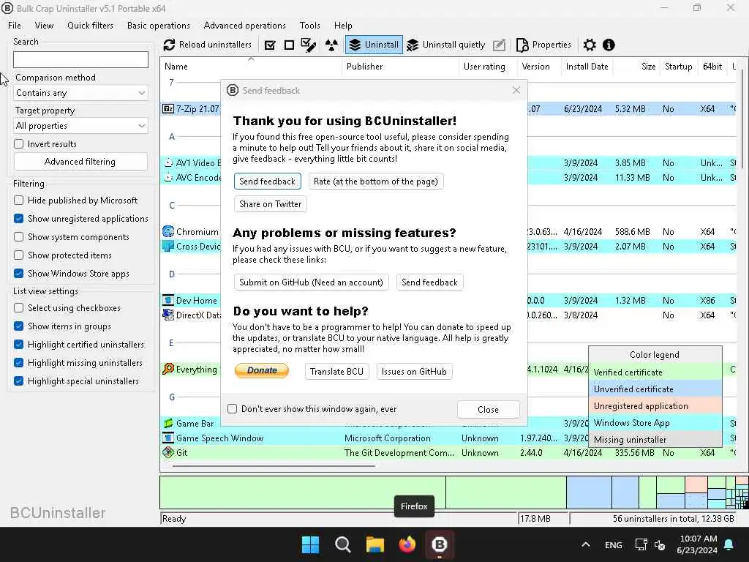Enable Show protected items
749x562 pixels.
click(18, 255)
